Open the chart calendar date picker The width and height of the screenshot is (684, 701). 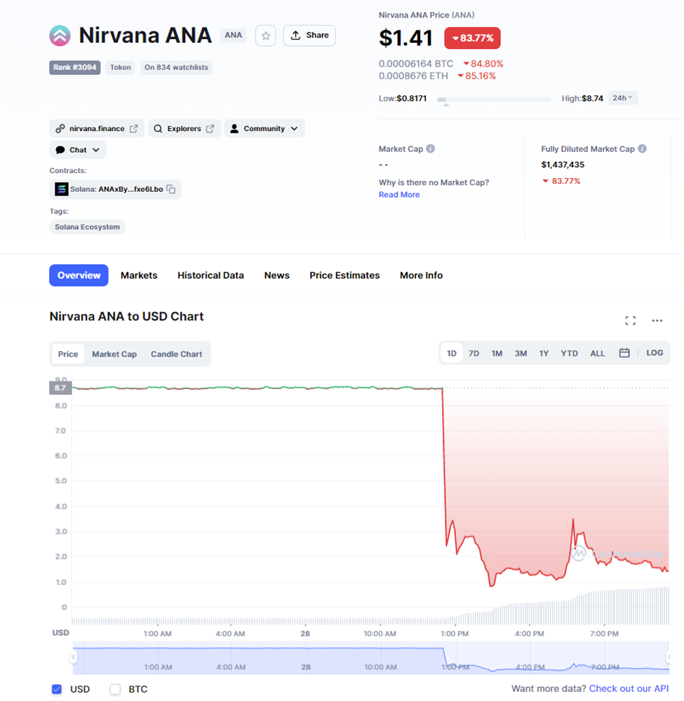pos(624,353)
